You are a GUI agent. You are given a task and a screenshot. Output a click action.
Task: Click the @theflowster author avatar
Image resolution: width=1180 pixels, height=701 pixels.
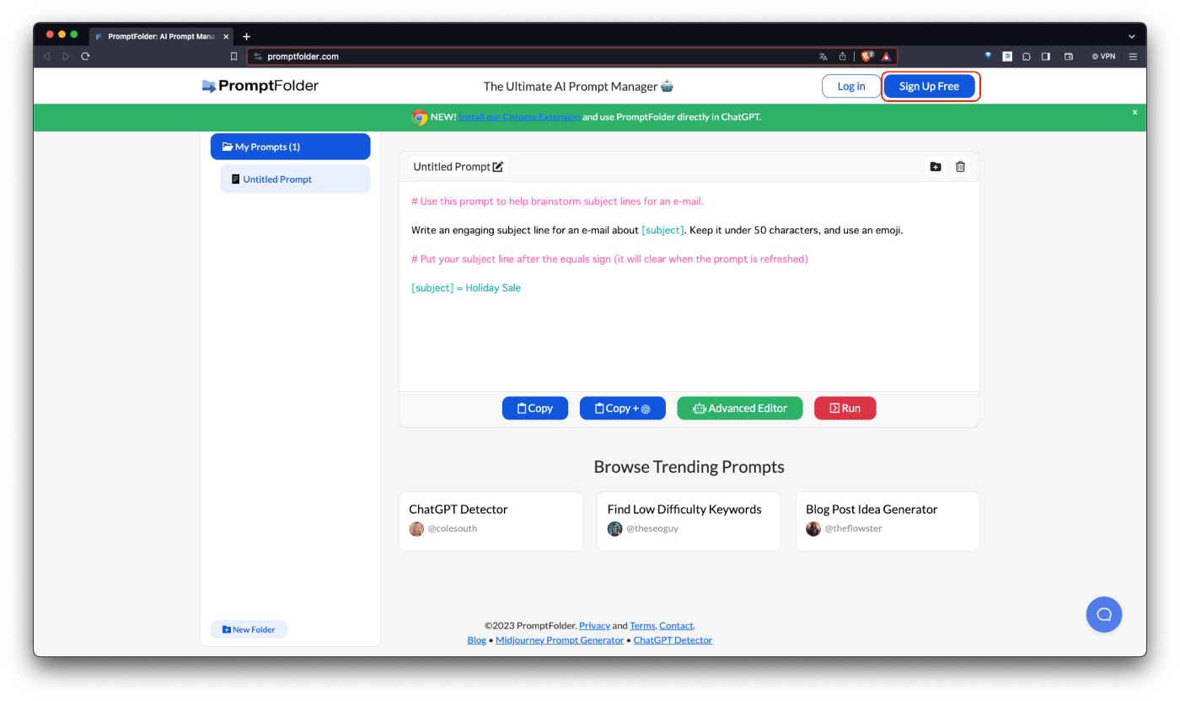pos(813,529)
